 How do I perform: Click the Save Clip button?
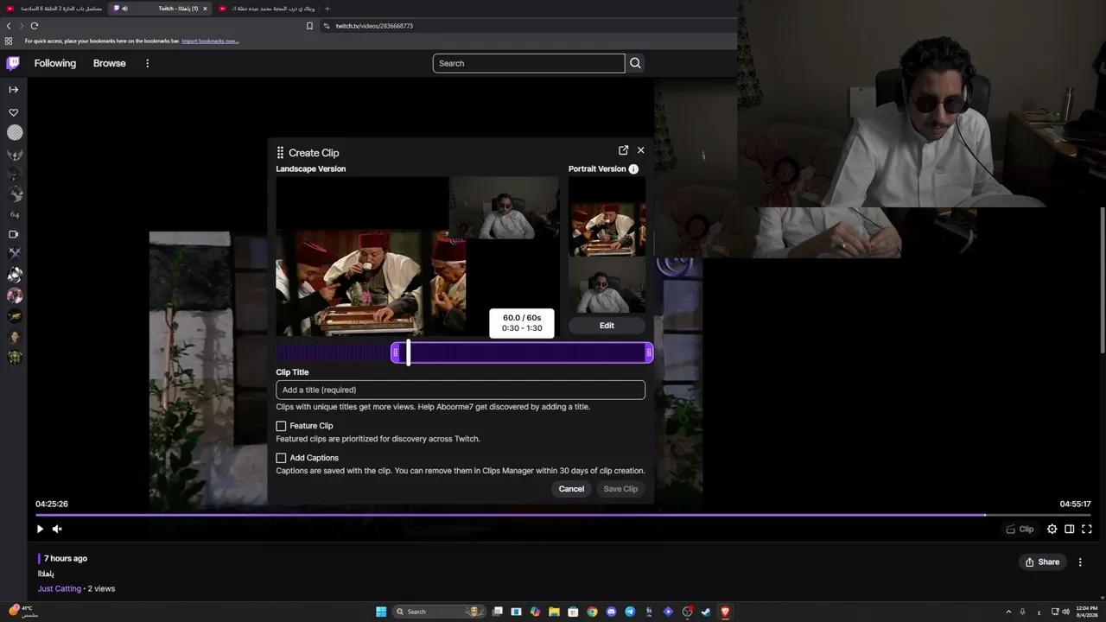620,489
